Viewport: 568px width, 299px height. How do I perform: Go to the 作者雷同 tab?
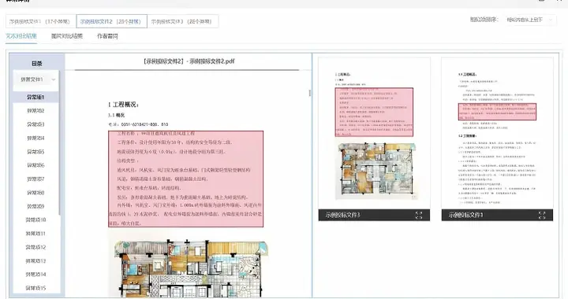coord(107,36)
